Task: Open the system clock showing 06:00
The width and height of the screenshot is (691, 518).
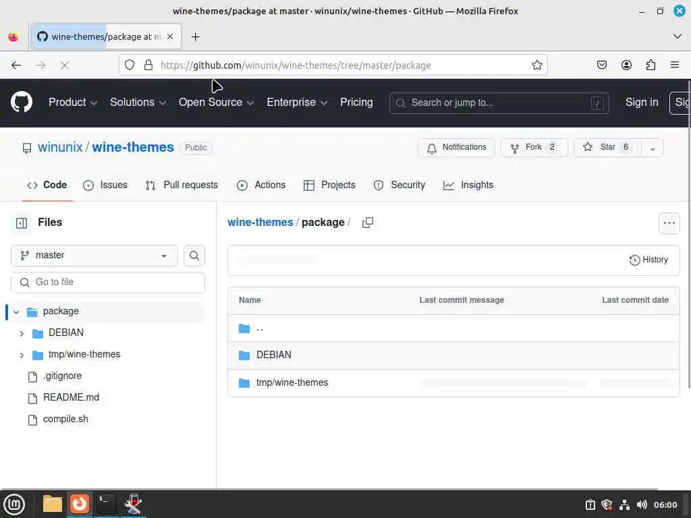Action: click(665, 505)
